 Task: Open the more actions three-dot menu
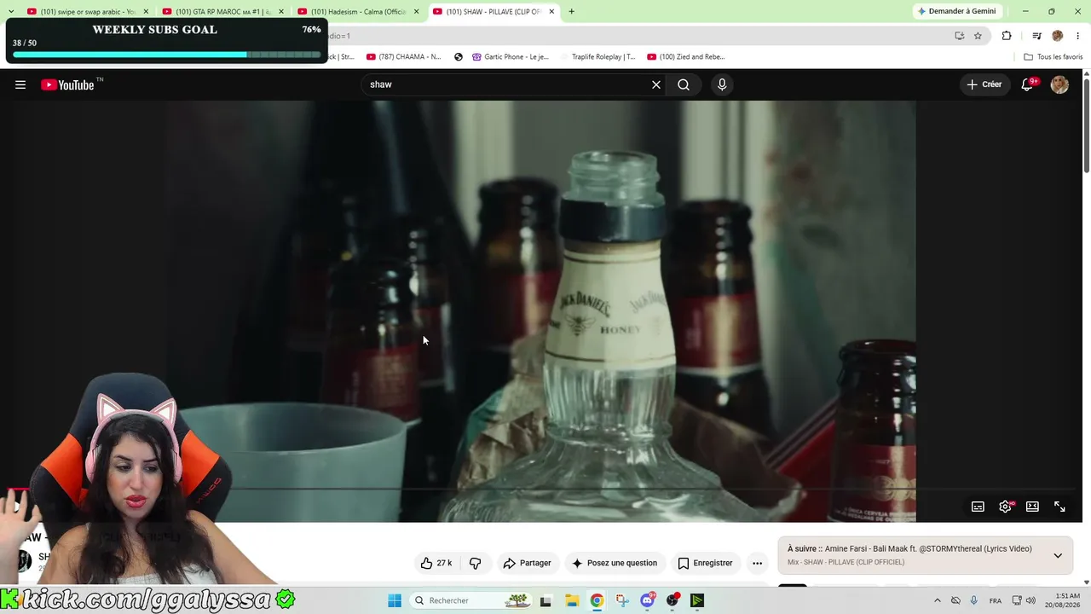pyautogui.click(x=757, y=563)
